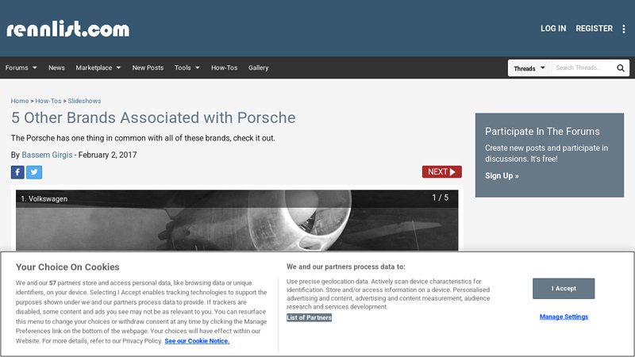Follow the How-Tos breadcrumb link
Screen dimensions: 635x357
point(48,101)
